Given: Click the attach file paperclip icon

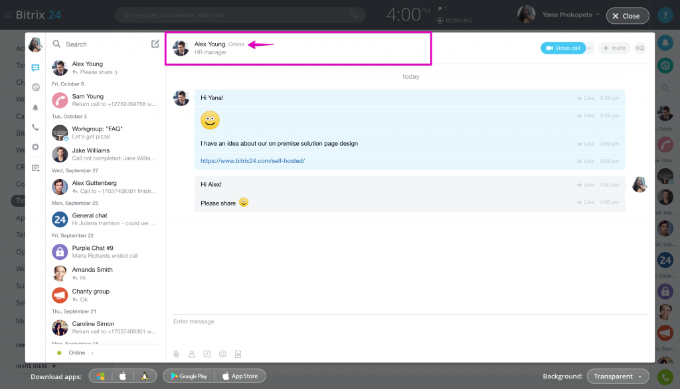Looking at the screenshot, I should pyautogui.click(x=176, y=354).
